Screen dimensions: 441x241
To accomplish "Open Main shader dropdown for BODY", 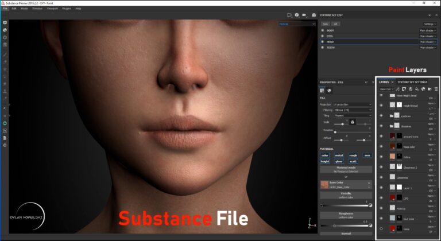I will point(428,30).
